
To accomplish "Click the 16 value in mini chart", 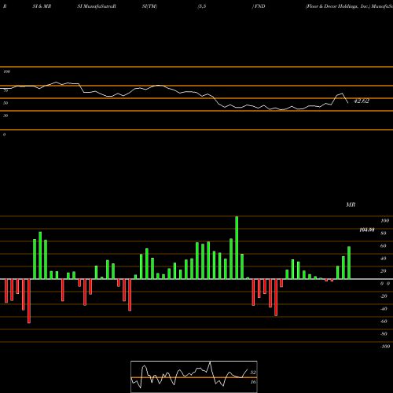I will (x=253, y=382).
